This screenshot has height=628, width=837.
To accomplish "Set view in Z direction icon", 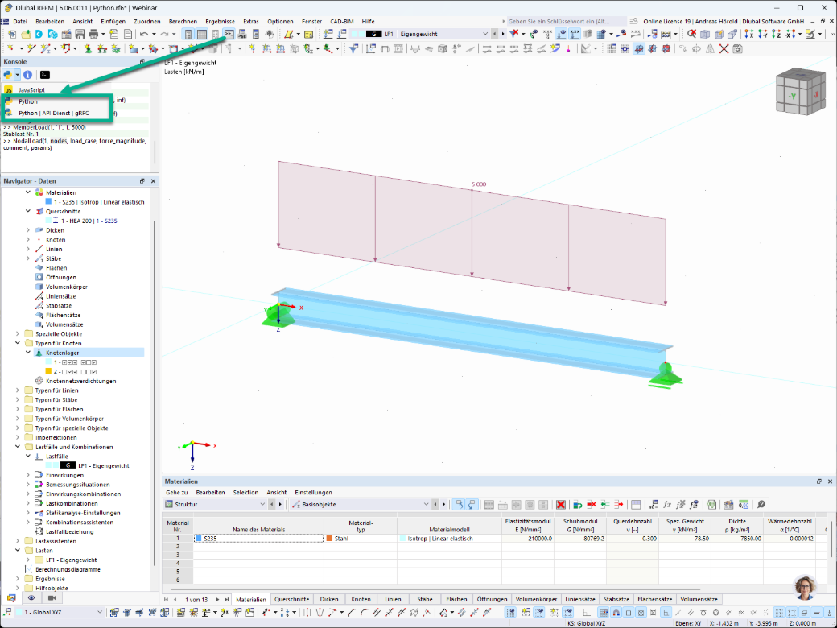I will tap(776, 34).
